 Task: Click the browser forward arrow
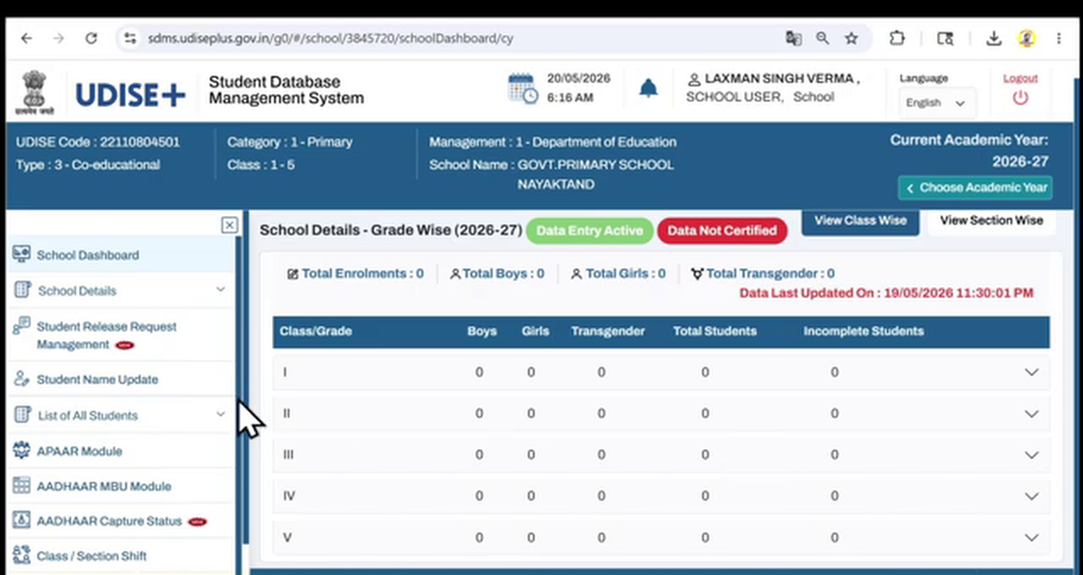click(x=58, y=38)
